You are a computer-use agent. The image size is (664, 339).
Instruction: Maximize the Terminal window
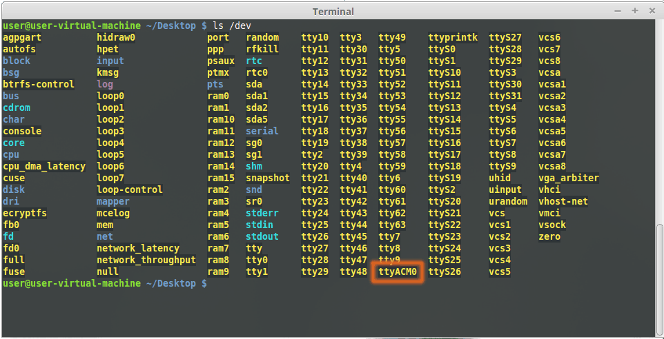[634, 11]
